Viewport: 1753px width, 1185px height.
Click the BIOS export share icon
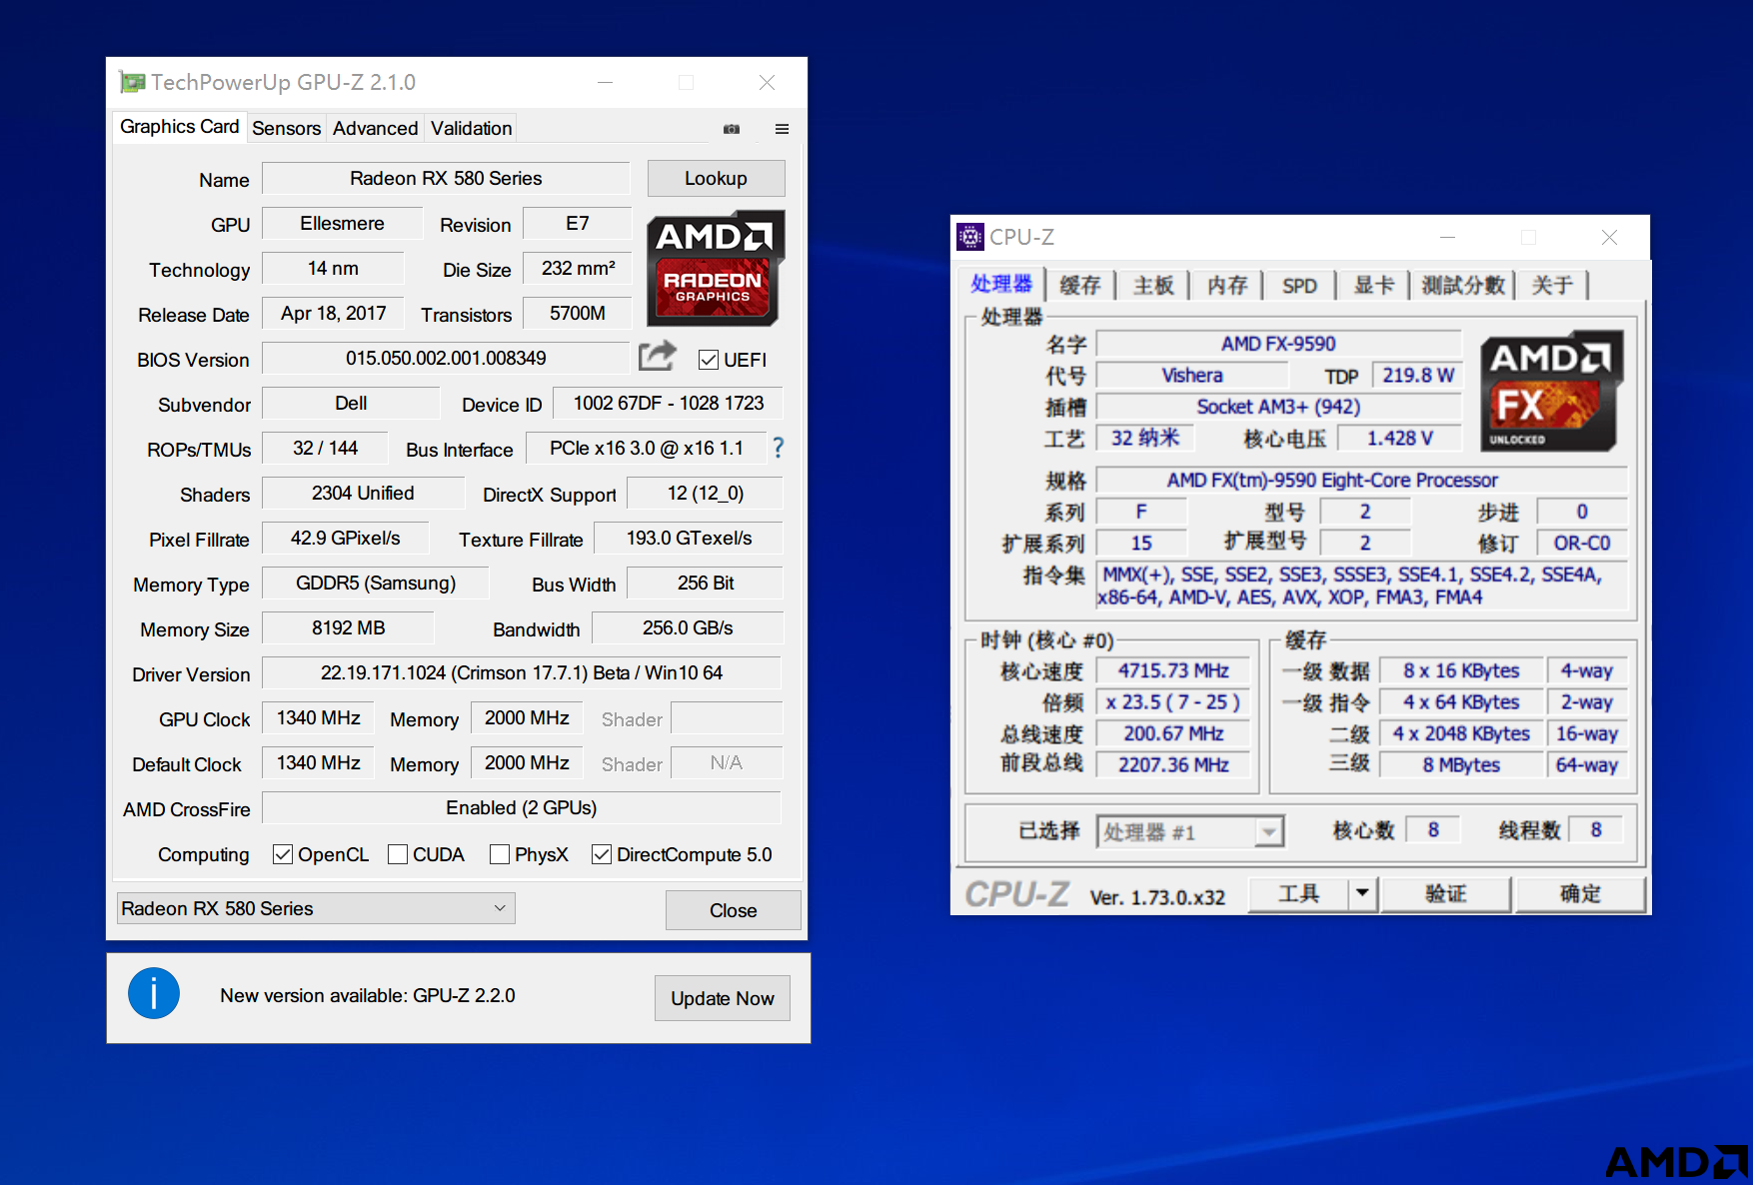[x=658, y=356]
